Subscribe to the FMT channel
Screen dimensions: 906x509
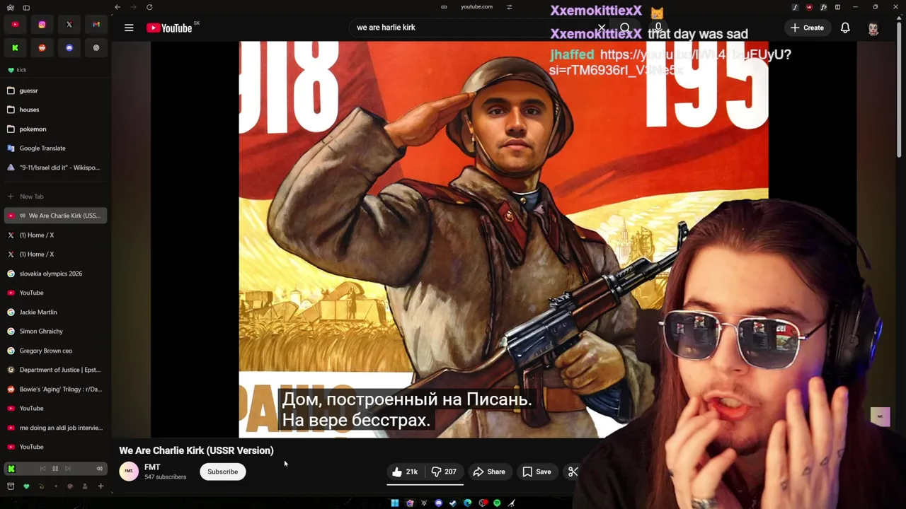222,472
